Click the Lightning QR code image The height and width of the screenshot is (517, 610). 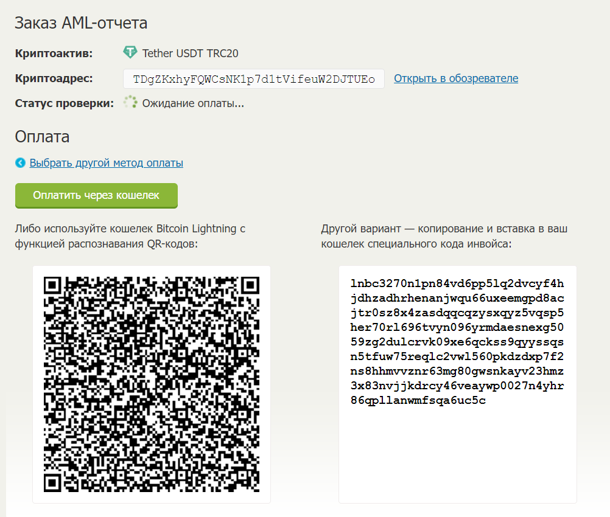[152, 384]
